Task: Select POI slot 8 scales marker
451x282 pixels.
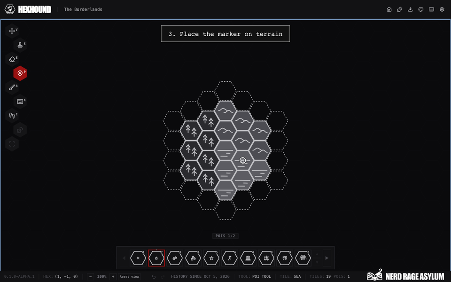Action: point(266,258)
